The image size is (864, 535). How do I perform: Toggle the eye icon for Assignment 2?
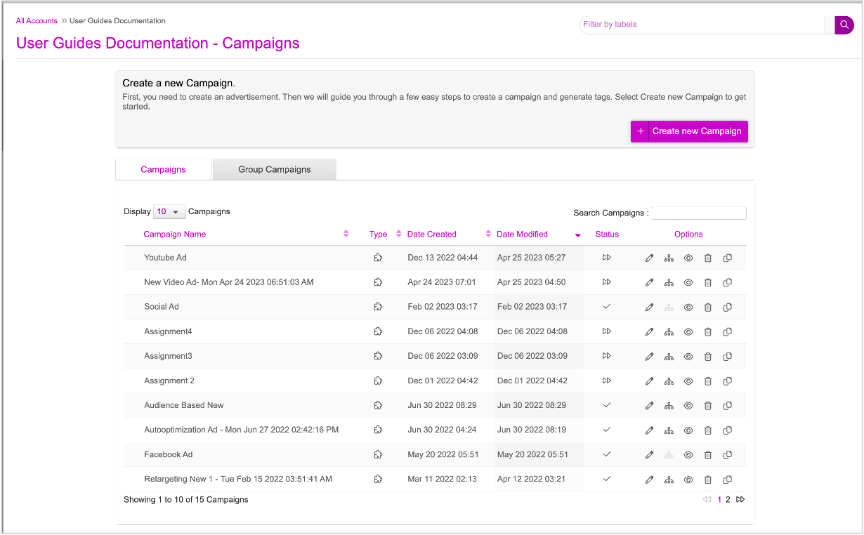tap(688, 381)
